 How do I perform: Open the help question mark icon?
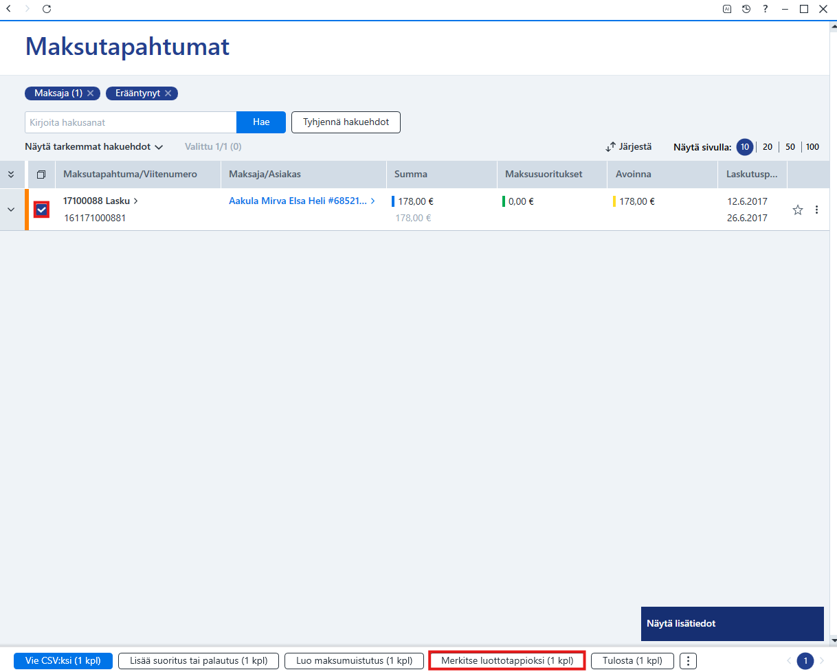click(x=766, y=9)
